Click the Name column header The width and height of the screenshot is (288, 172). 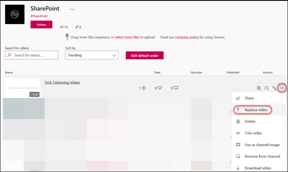click(x=9, y=72)
